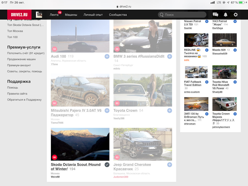Image resolution: width=248 pixels, height=186 pixels.
Task: Open the Машины tab
Action: pyautogui.click(x=71, y=15)
